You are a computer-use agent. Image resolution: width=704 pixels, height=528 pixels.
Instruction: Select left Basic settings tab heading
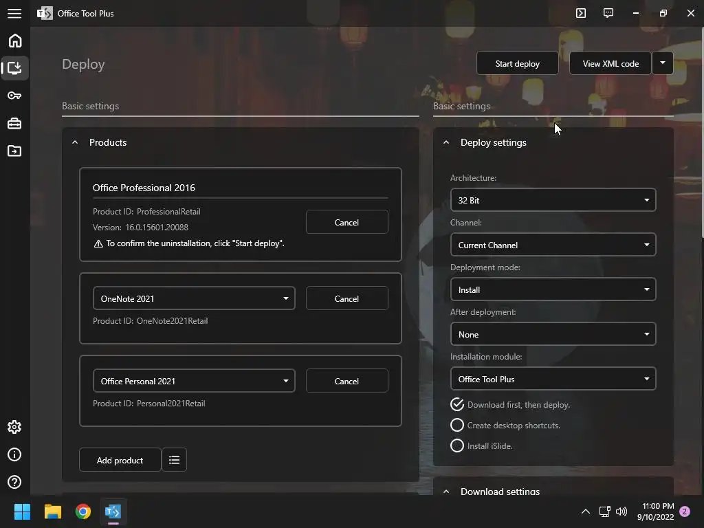point(90,106)
